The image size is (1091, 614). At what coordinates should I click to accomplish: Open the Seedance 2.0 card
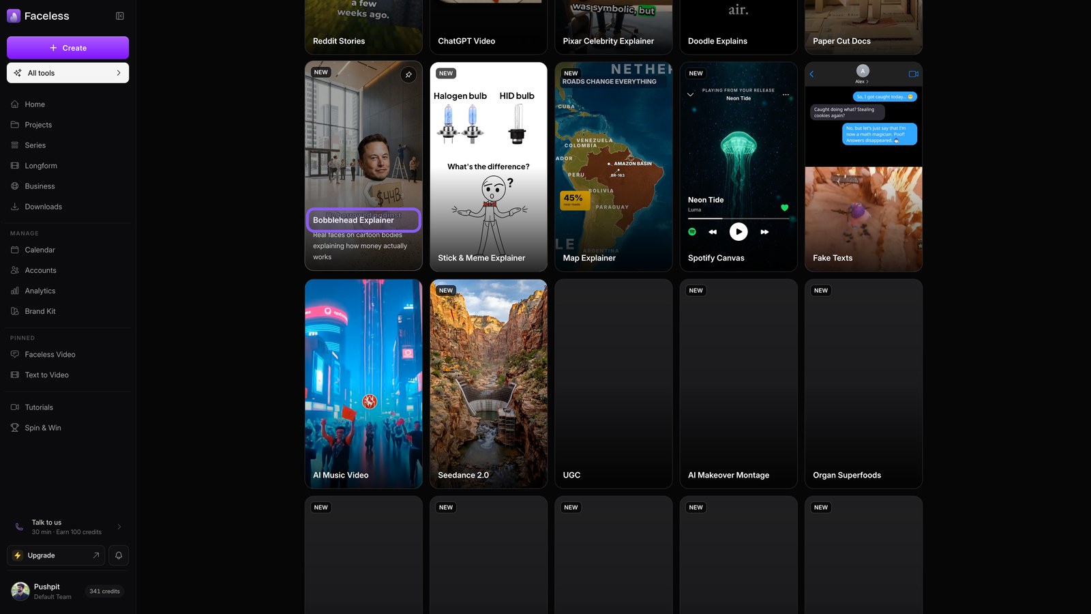(x=488, y=384)
